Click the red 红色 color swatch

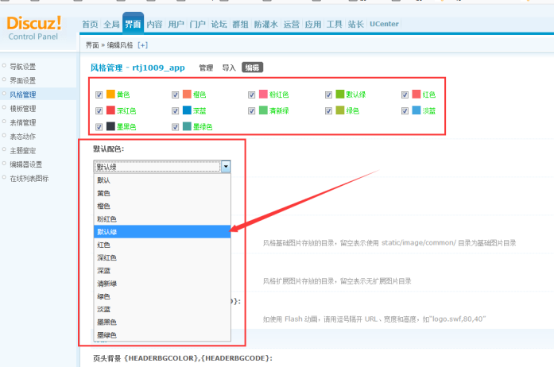(416, 94)
